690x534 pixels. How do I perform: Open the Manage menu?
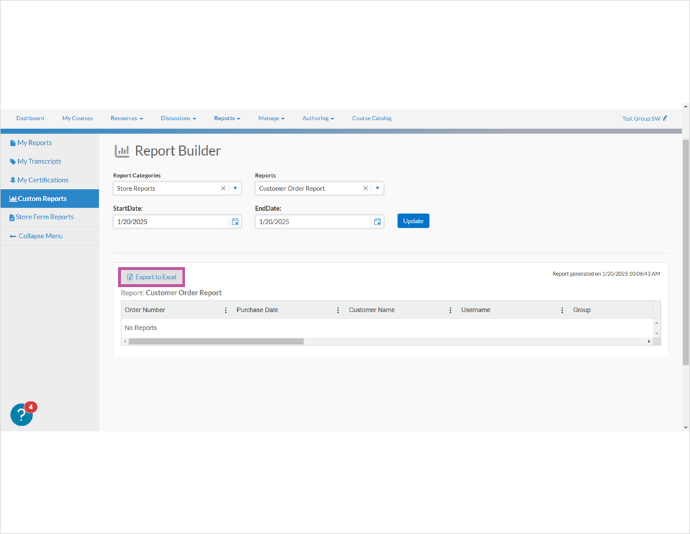pos(271,118)
